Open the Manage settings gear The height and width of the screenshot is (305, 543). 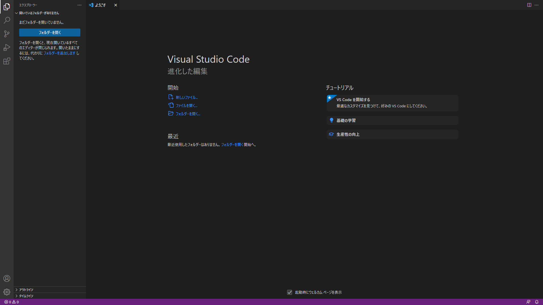pyautogui.click(x=7, y=292)
